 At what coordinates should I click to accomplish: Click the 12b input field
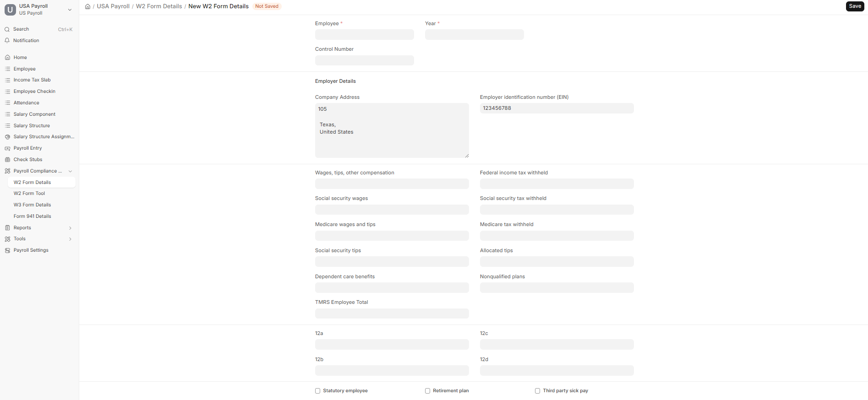click(392, 371)
